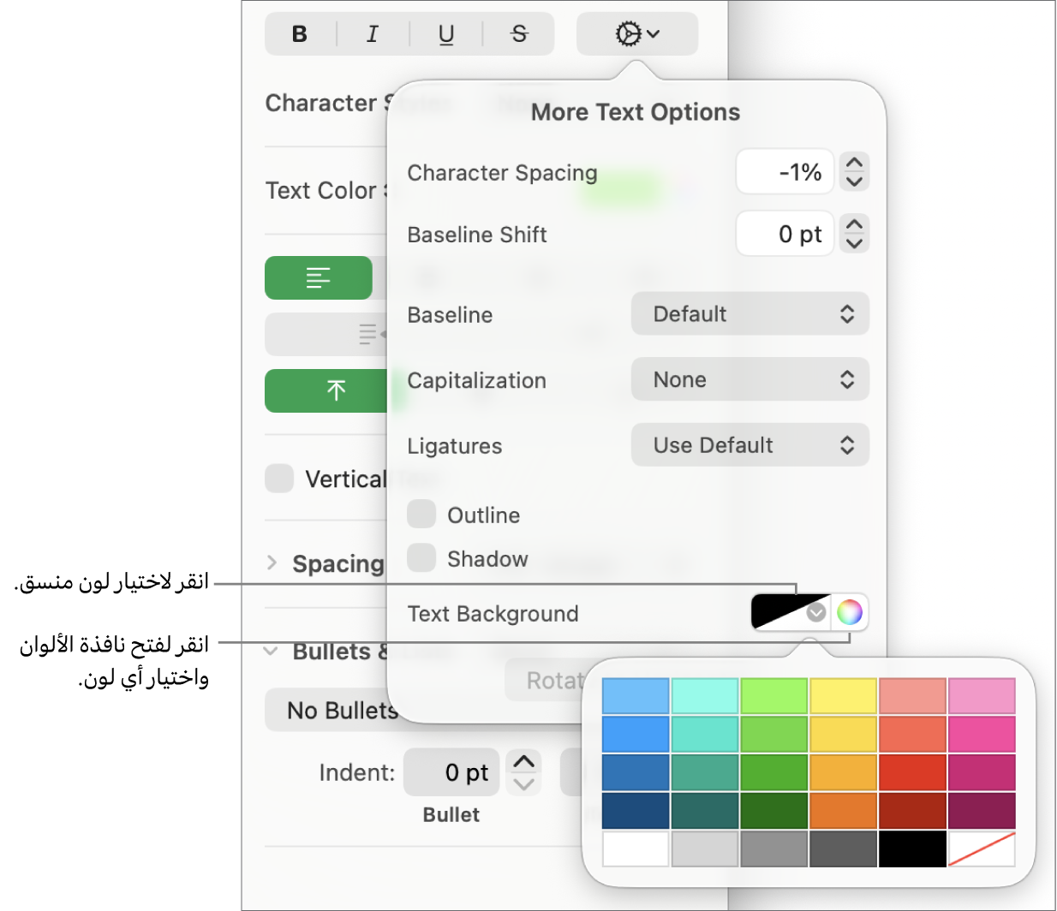Image resolution: width=1057 pixels, height=911 pixels.
Task: Open the Text Background color well dropdown
Action: point(791,611)
